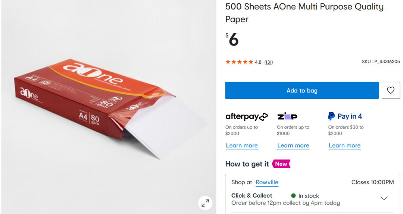
Task: Click the product title text
Action: click(x=304, y=13)
